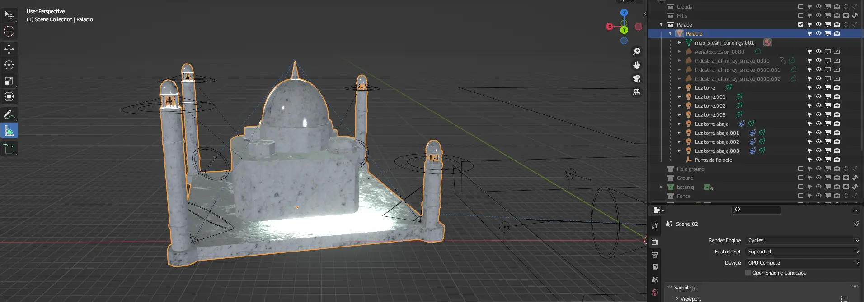Toggle camera view with the camera icon
This screenshot has width=864, height=302.
637,78
